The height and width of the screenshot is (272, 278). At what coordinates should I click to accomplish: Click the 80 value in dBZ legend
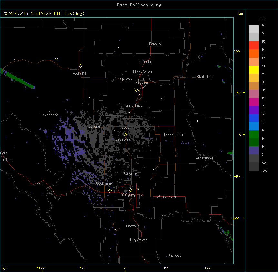pos(263,26)
